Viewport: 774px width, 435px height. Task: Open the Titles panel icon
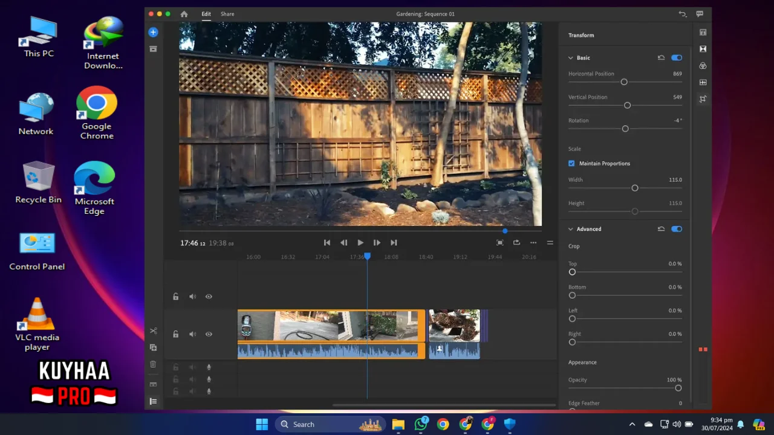tap(703, 33)
